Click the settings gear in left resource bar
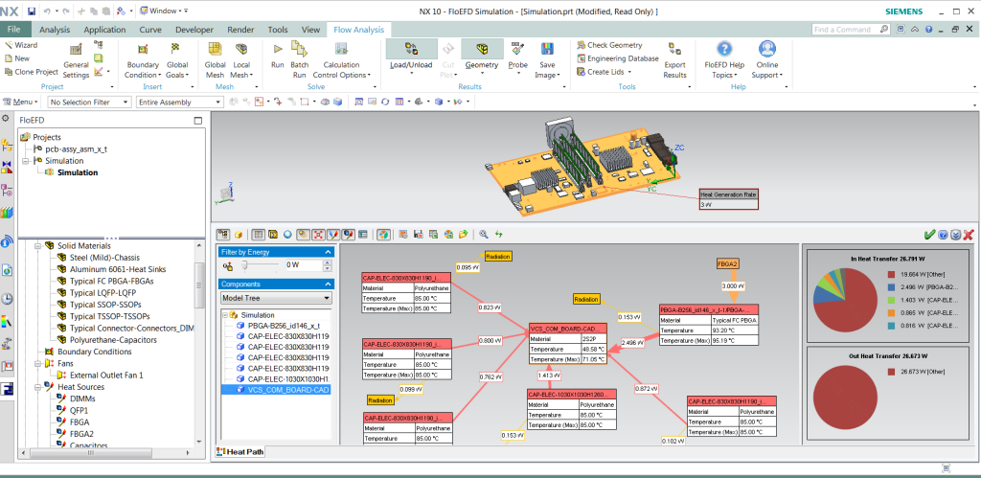This screenshot has height=478, width=981. point(7,119)
